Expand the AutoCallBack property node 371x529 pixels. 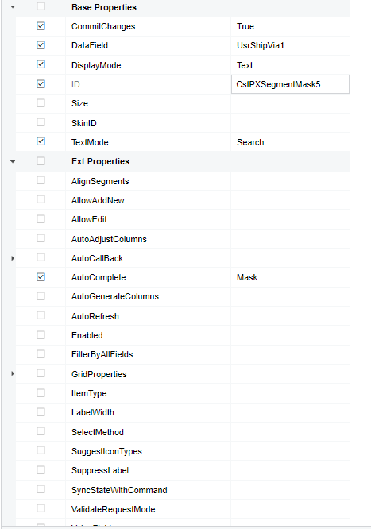tap(13, 258)
